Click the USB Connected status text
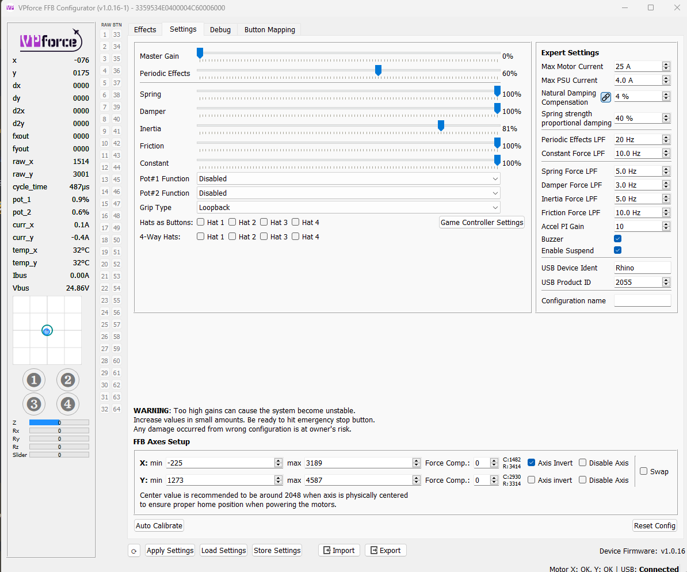Image resolution: width=687 pixels, height=572 pixels. (x=659, y=569)
